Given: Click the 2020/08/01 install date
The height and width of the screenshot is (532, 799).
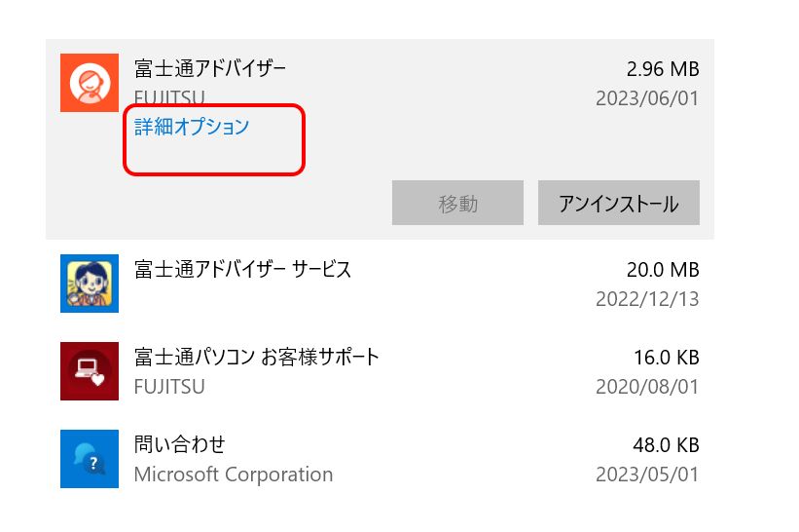Looking at the screenshot, I should coord(647,387).
